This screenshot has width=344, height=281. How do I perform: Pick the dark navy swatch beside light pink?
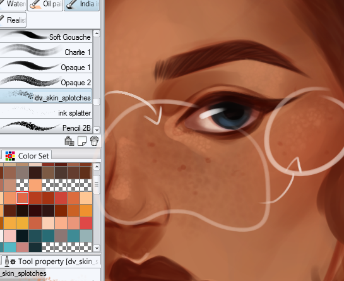coord(22,236)
